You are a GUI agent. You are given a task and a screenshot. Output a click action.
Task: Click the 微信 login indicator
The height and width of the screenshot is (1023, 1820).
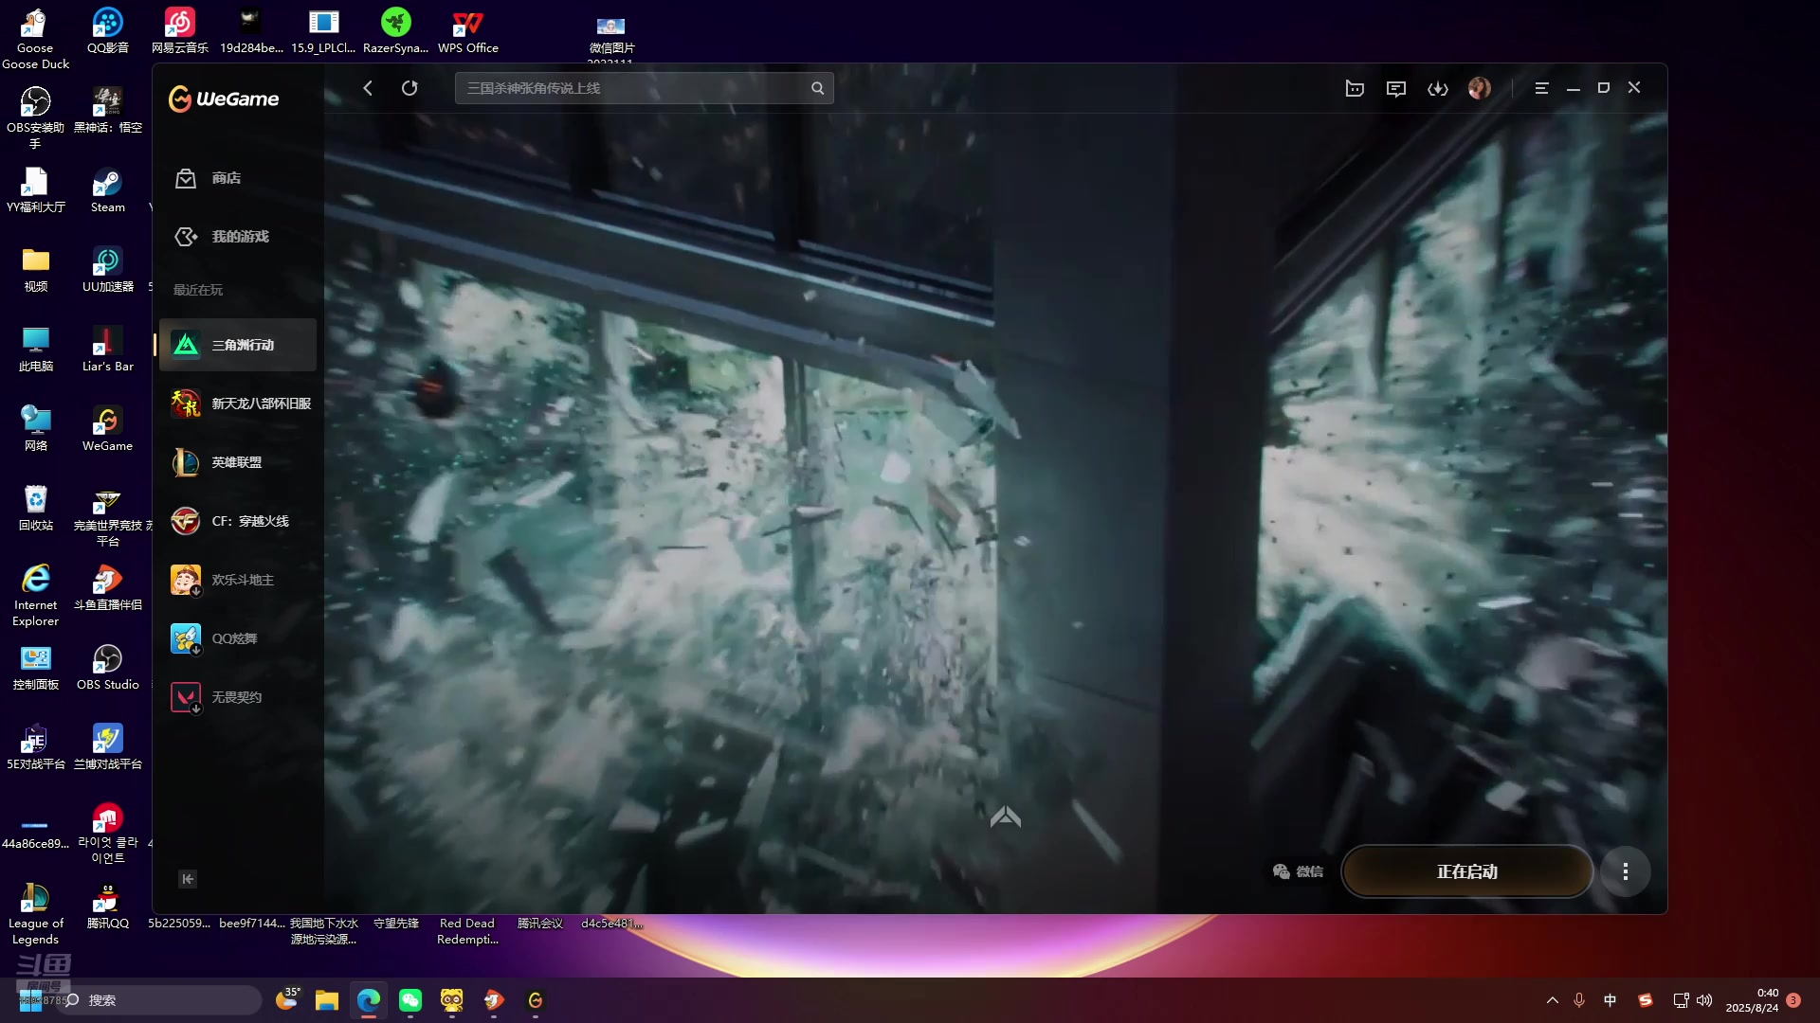(x=1298, y=871)
